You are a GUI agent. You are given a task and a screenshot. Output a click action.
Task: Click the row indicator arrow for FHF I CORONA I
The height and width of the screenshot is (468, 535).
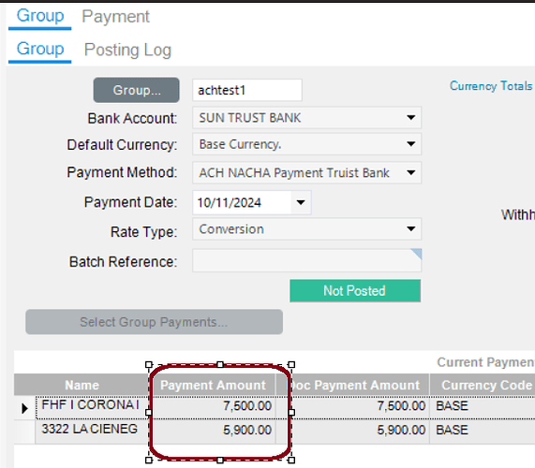tap(24, 408)
